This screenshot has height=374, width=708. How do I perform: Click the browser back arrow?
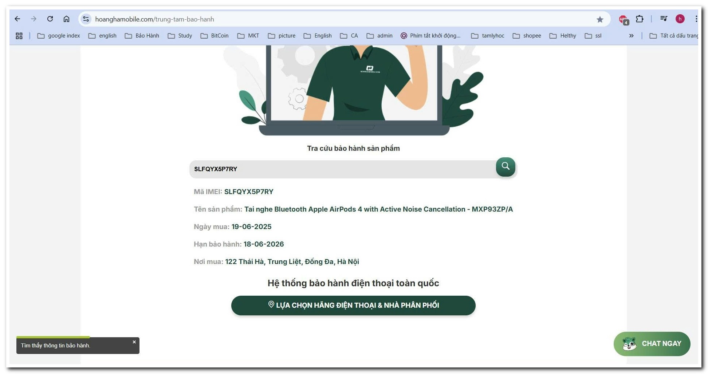(17, 19)
